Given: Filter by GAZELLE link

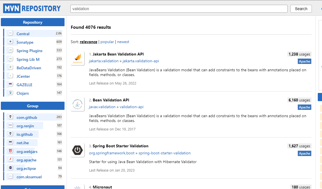Looking at the screenshot, I should (x=25, y=85).
